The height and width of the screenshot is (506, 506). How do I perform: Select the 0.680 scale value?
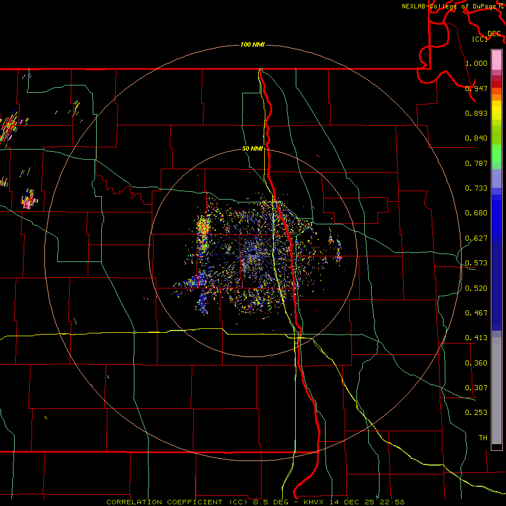[476, 213]
